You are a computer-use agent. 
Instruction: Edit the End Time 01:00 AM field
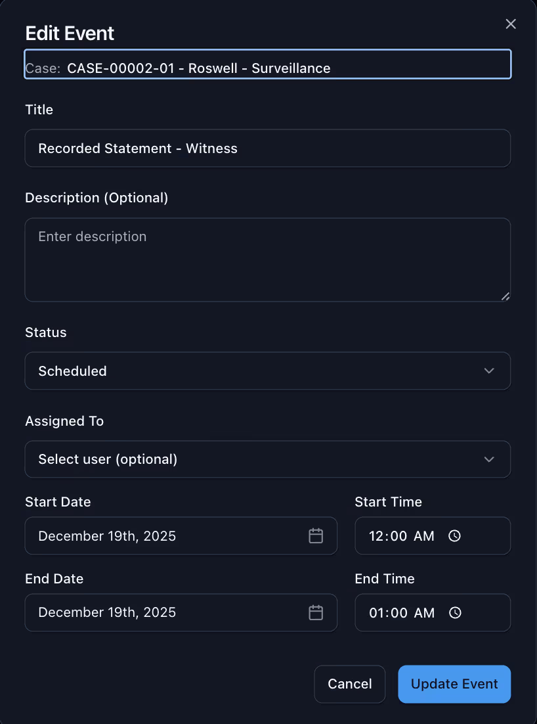click(400, 613)
